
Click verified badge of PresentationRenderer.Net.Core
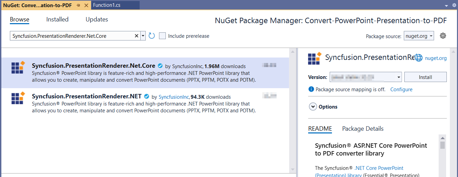tap(160, 66)
